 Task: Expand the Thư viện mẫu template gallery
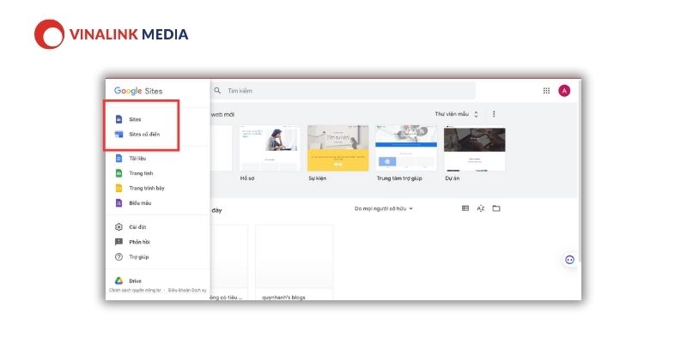tap(457, 114)
